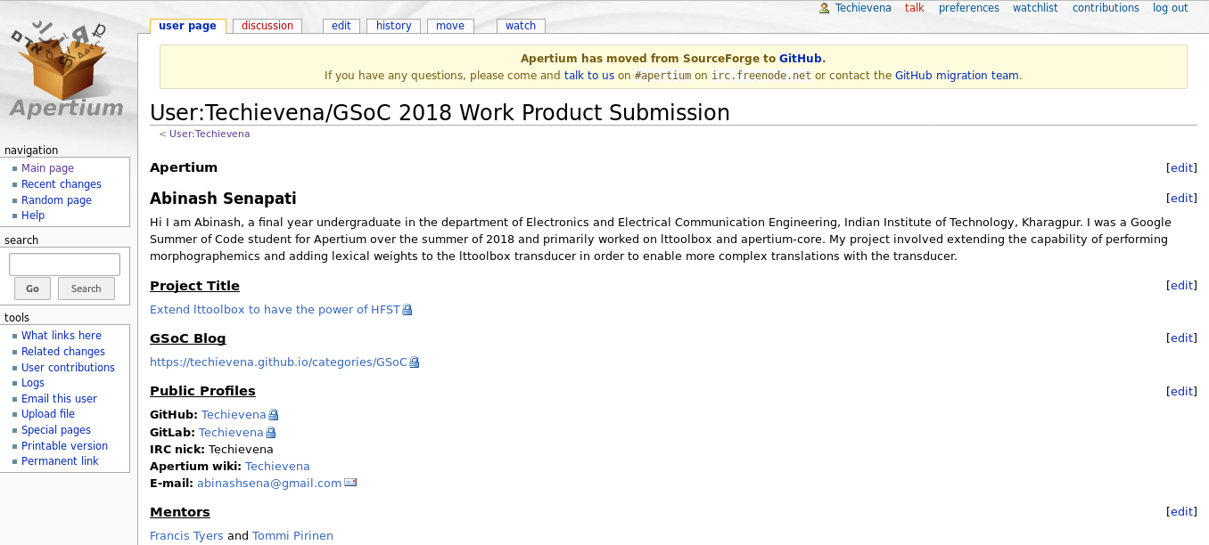
Task: Open What links here
Action: (x=62, y=336)
